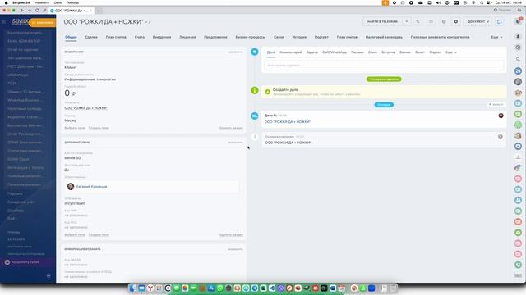
Task: Click the green info icon next to Создайте дело
Action: click(x=255, y=90)
